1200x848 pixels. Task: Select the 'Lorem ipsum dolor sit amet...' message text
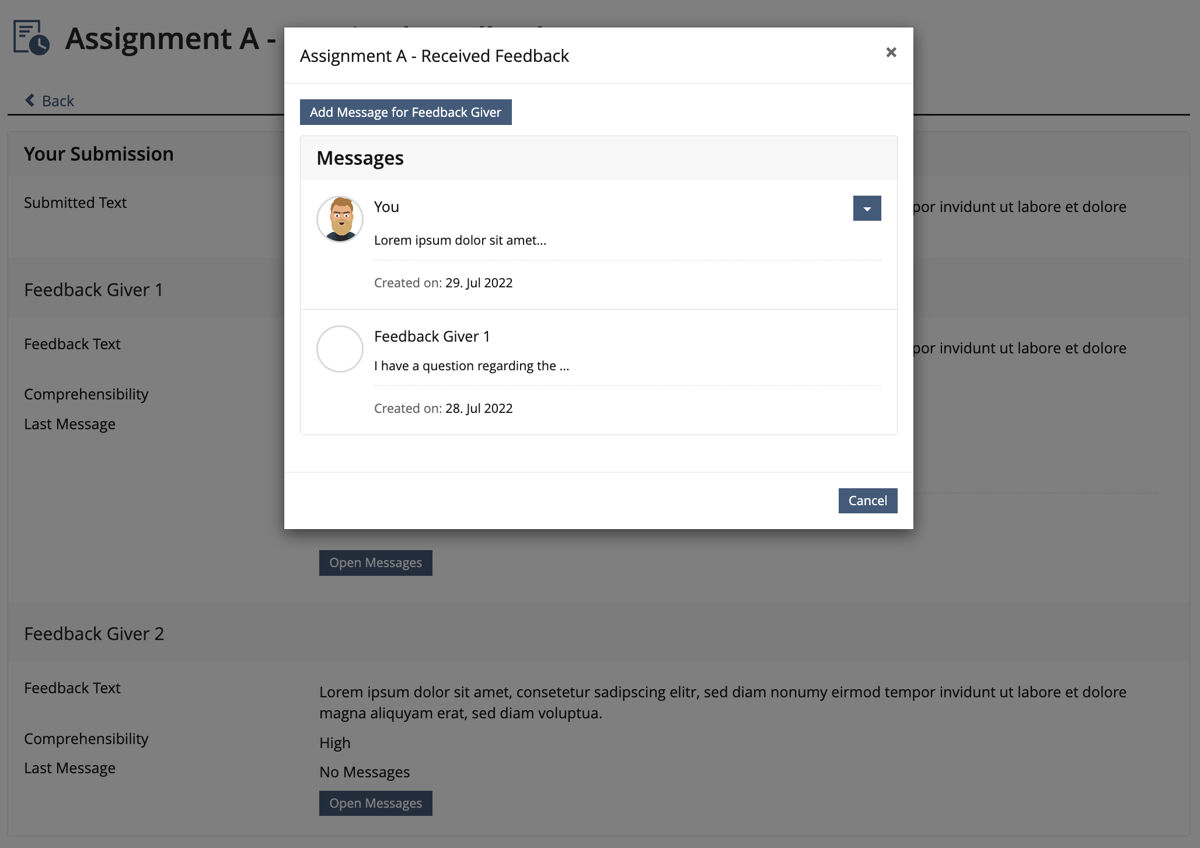460,241
